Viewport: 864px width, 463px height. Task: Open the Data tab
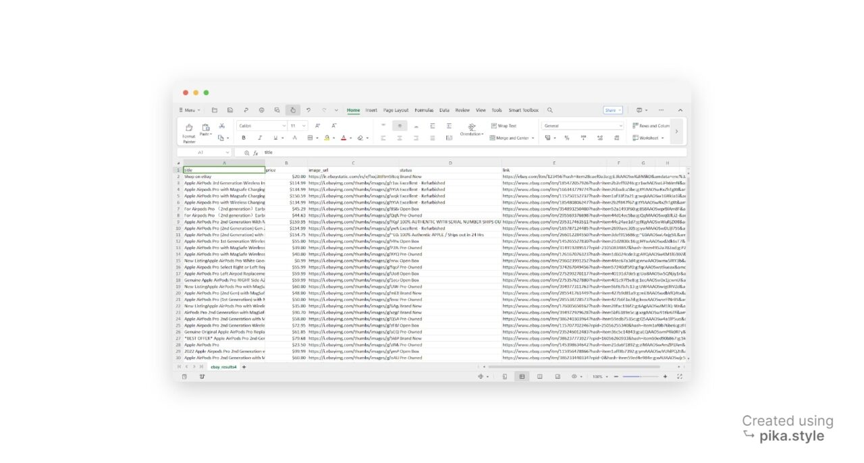(x=444, y=110)
